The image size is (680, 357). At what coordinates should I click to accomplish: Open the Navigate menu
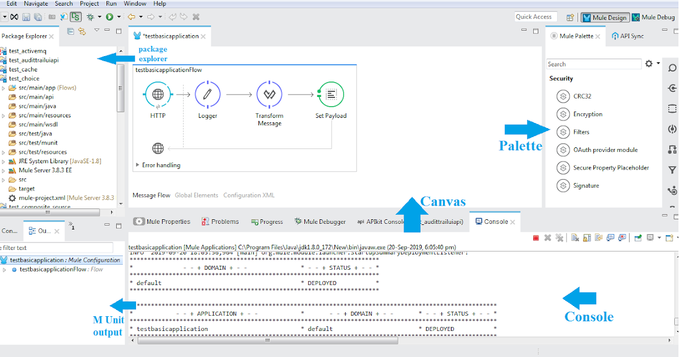(x=36, y=3)
